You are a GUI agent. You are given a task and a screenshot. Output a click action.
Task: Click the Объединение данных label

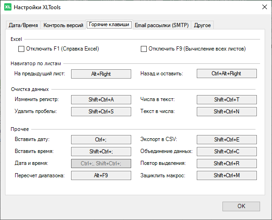click(x=167, y=151)
